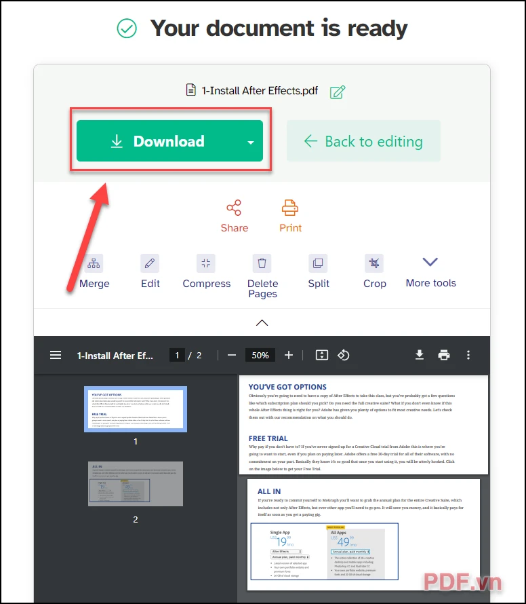Open the Compress tool
This screenshot has height=604, width=526.
[206, 271]
